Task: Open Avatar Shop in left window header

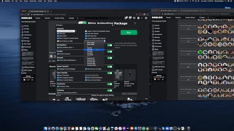Action: [59, 18]
